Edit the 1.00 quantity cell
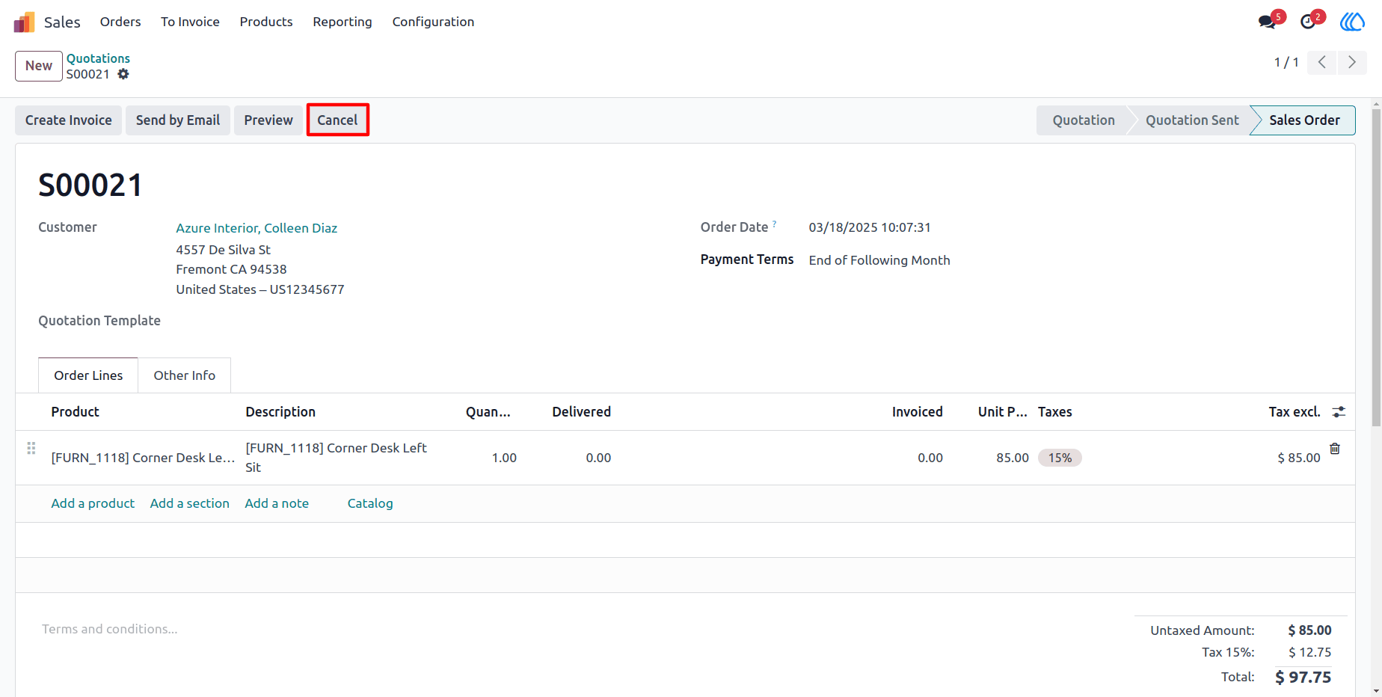The width and height of the screenshot is (1382, 697). pyautogui.click(x=504, y=458)
